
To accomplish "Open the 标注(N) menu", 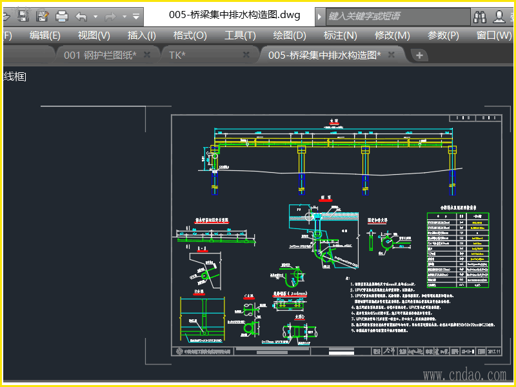I will 340,35.
